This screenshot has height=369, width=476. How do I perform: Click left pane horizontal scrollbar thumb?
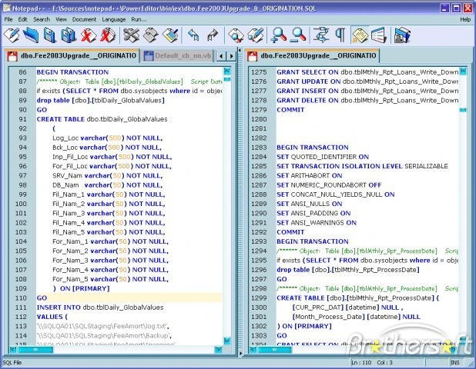point(36,350)
